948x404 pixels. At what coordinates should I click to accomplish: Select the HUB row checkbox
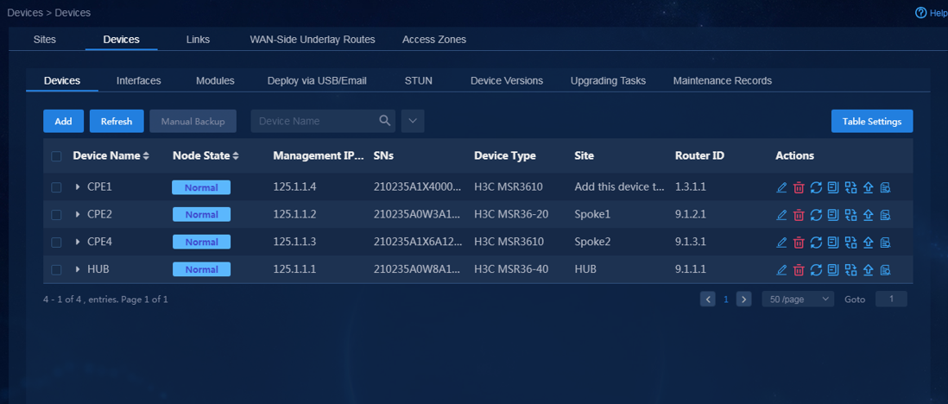56,269
